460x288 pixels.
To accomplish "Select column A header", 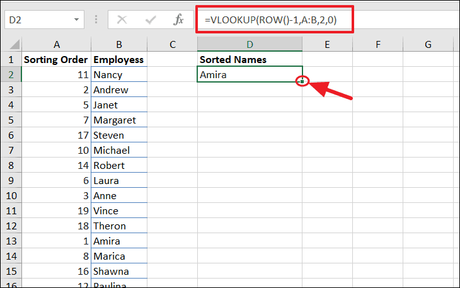I will [x=56, y=44].
